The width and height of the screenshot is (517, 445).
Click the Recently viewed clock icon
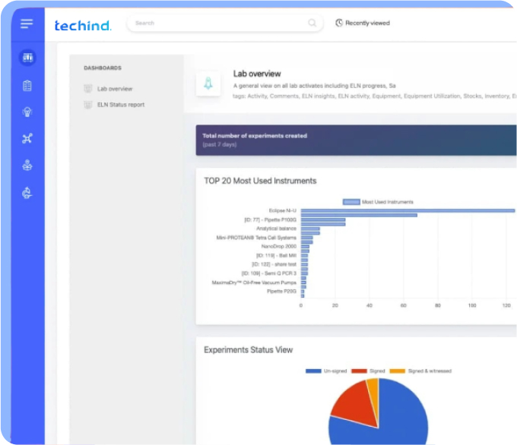[339, 23]
